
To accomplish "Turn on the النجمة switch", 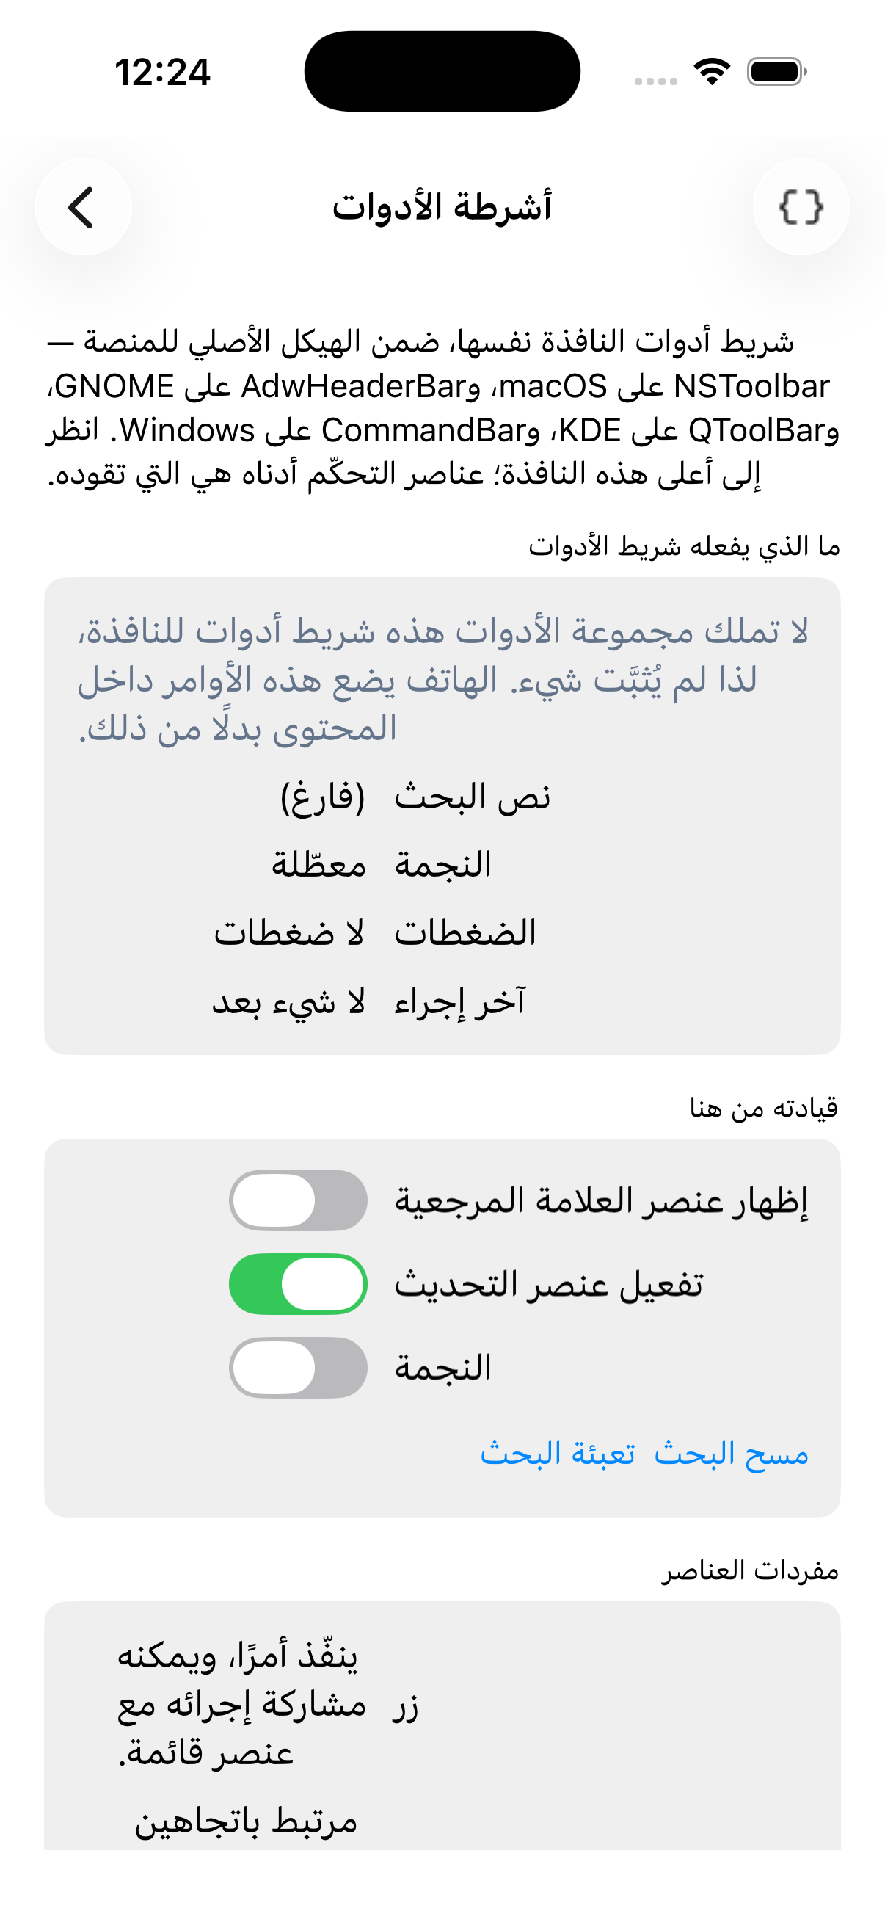I will (298, 1368).
